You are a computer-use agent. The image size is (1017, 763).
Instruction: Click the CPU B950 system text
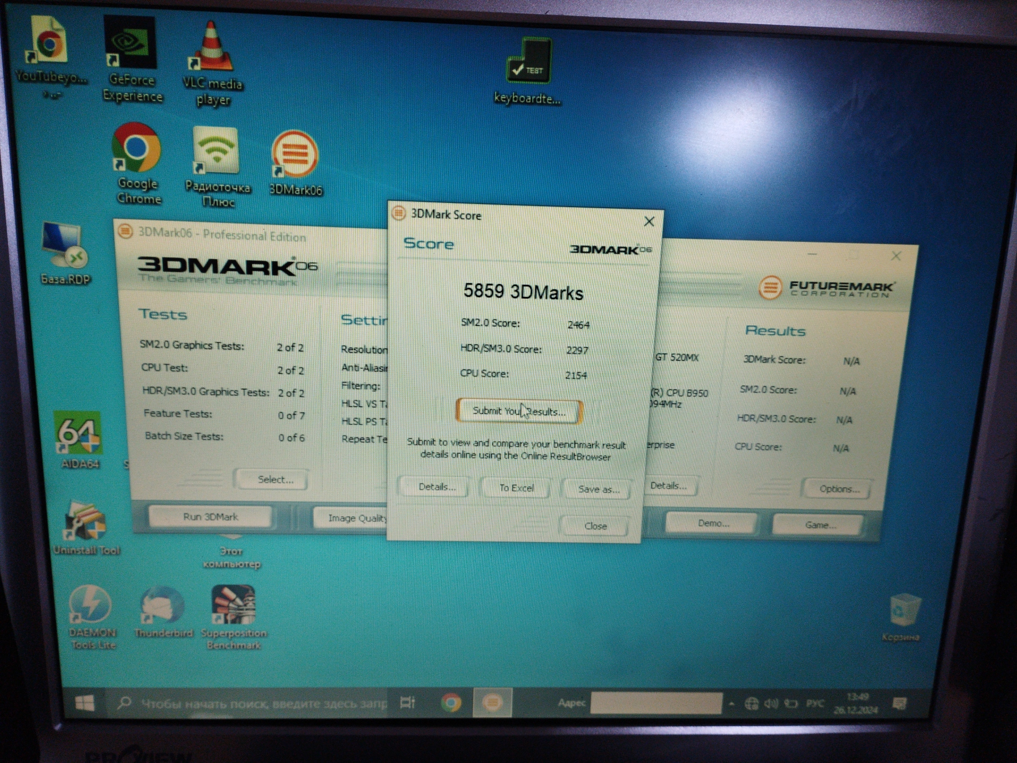679,393
